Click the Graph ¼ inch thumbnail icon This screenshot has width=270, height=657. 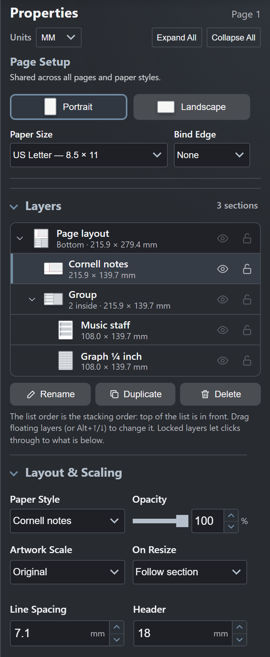[66, 361]
